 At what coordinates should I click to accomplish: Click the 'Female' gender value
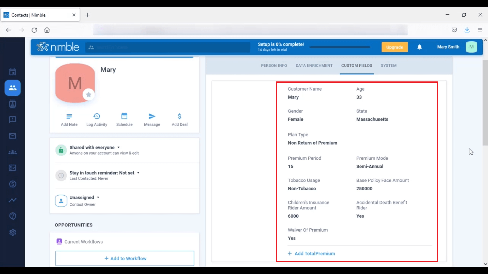pos(295,119)
